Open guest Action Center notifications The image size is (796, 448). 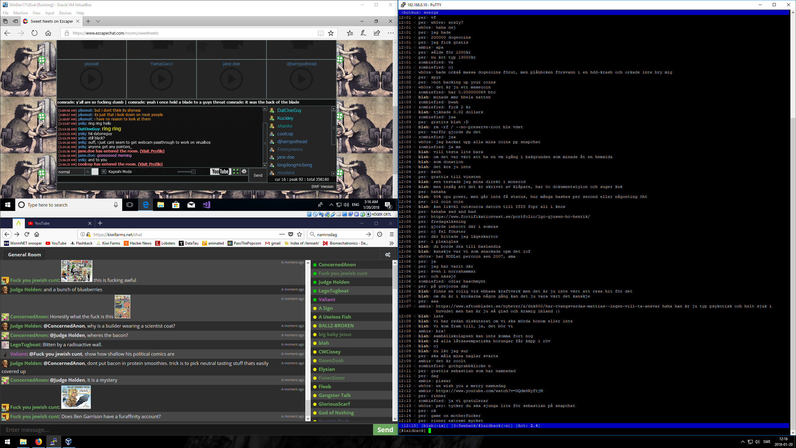click(388, 205)
